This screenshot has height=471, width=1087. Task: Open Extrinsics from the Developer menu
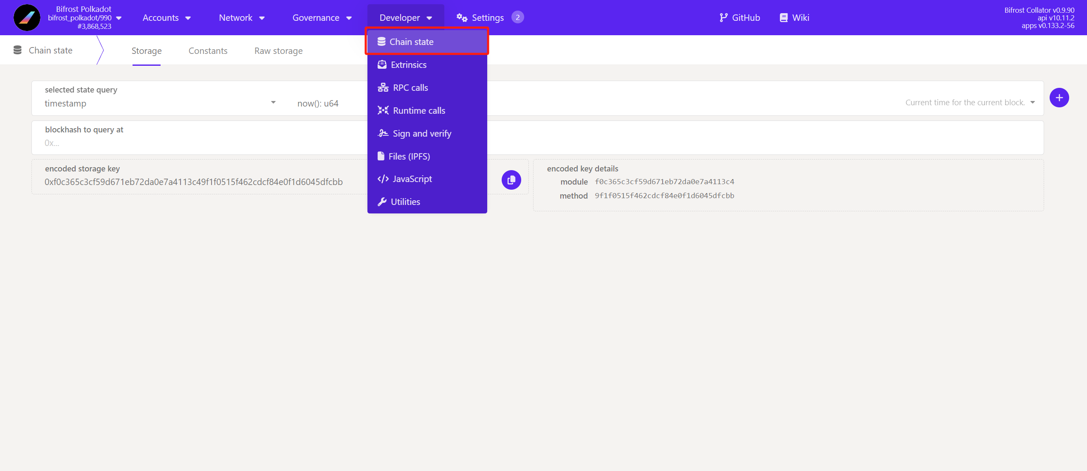coord(408,65)
